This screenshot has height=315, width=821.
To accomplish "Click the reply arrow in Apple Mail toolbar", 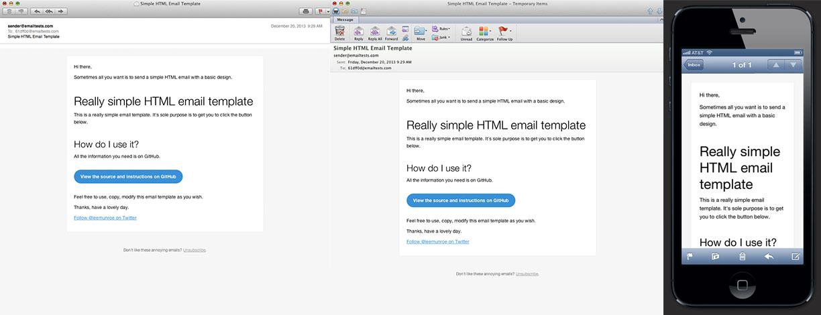I will coord(38,11).
